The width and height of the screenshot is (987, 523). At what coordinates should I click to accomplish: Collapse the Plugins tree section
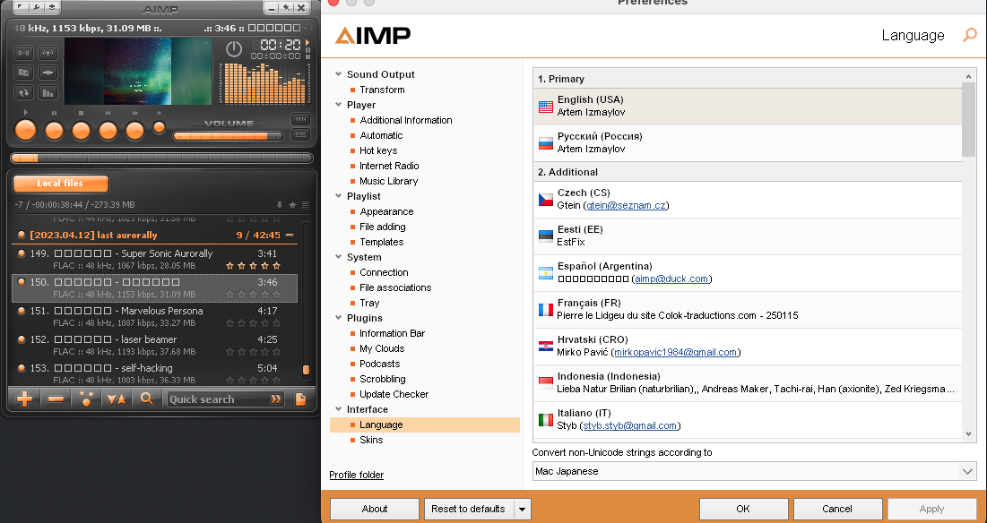point(339,318)
